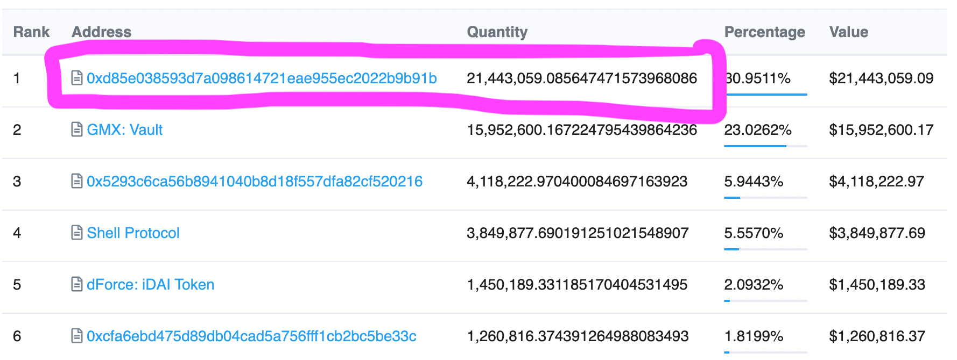
Task: Click contract icon beside 0xcfa6ebd475d8 address
Action: coord(77,336)
